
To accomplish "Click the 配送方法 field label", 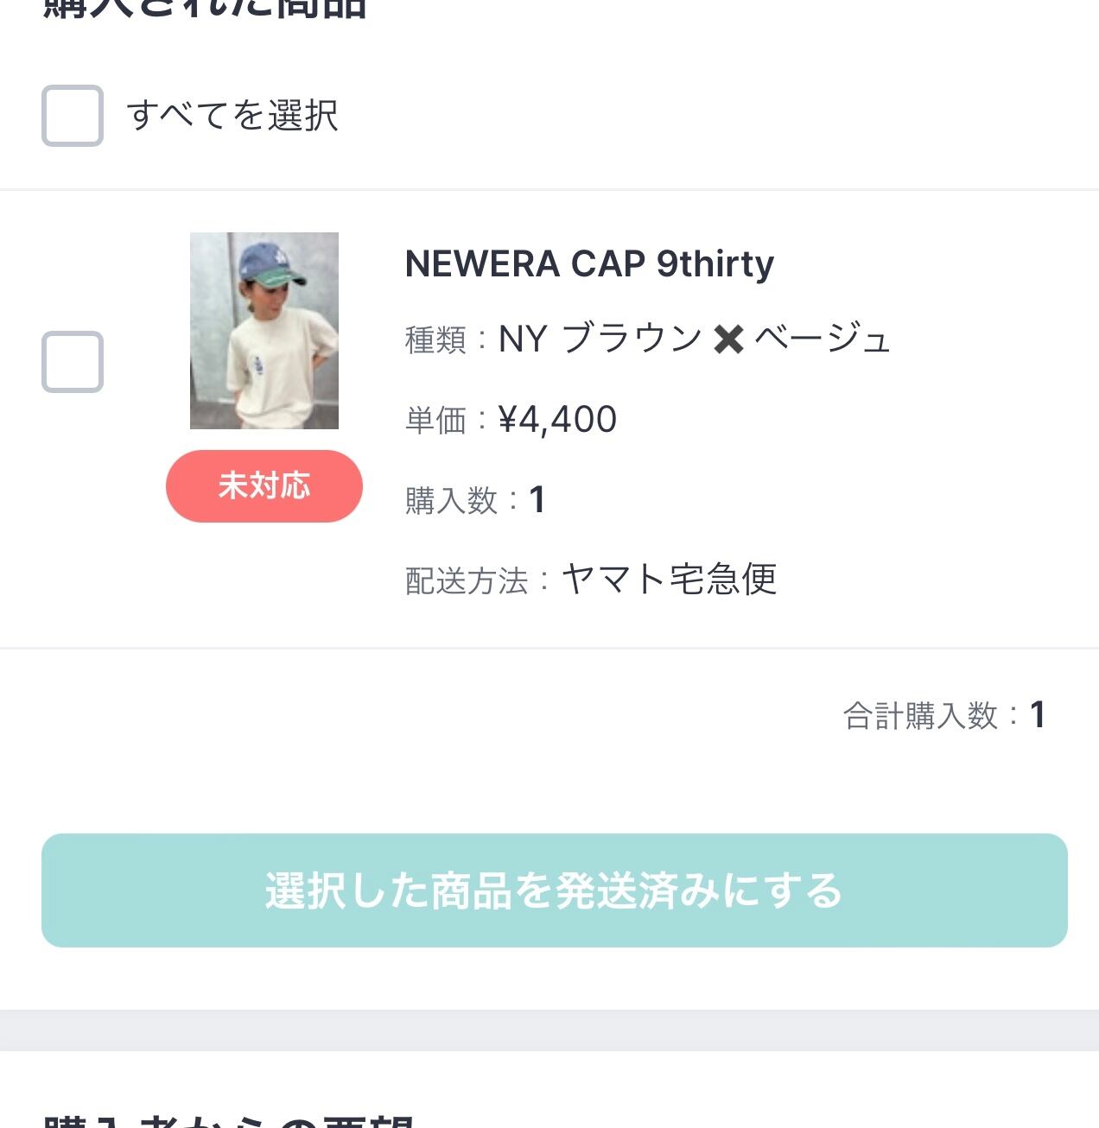I will tap(467, 580).
